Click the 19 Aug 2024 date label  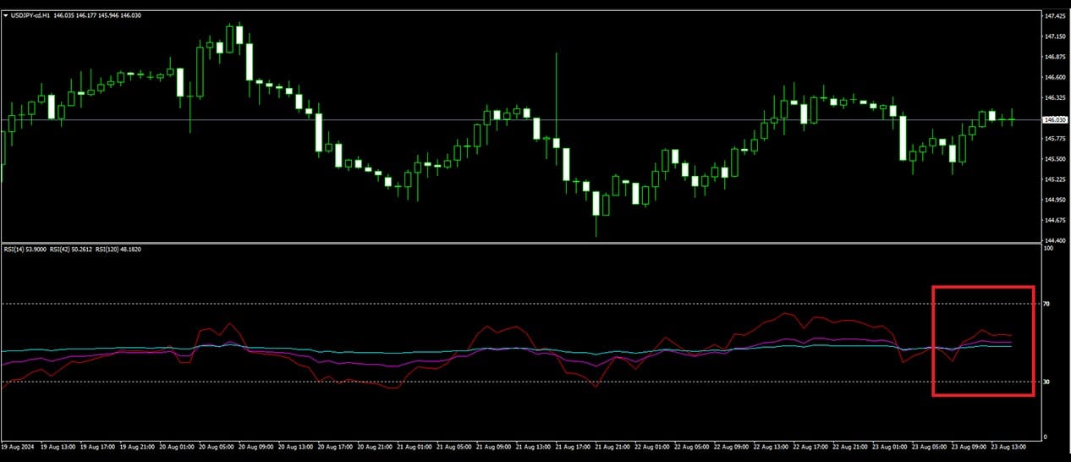coord(17,445)
